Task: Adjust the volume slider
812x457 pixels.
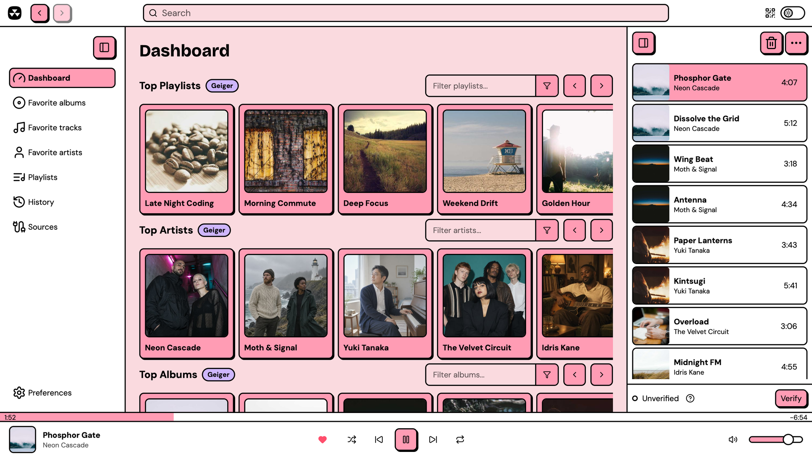Action: pos(776,440)
